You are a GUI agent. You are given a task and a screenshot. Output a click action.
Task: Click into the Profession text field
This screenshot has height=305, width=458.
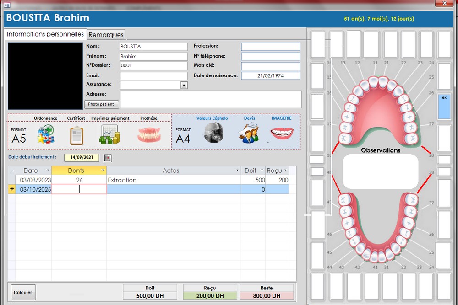[x=270, y=47]
